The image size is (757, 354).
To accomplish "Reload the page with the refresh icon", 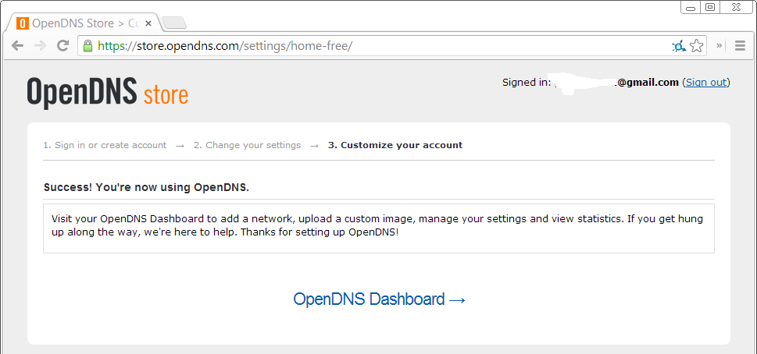I will point(62,46).
